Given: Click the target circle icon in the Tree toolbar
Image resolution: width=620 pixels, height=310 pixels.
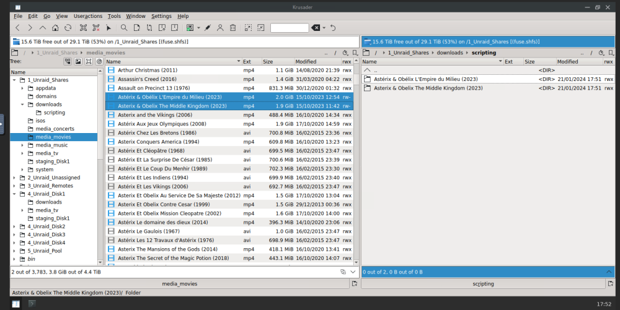Looking at the screenshot, I should pos(99,61).
